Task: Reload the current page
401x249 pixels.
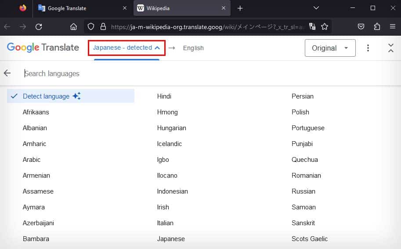Action: point(39,27)
